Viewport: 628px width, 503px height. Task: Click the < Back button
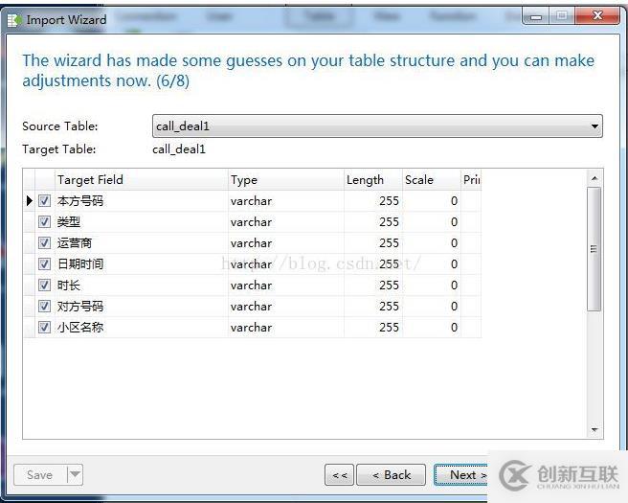(x=391, y=475)
